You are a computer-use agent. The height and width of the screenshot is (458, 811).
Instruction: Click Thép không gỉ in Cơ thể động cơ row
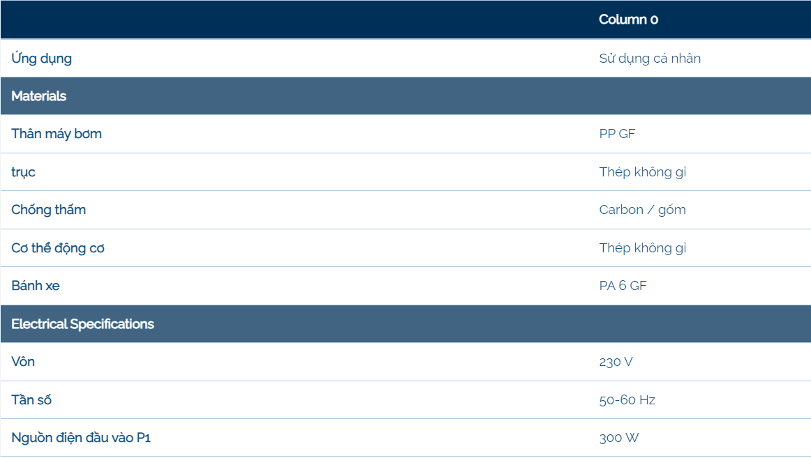pyautogui.click(x=642, y=248)
